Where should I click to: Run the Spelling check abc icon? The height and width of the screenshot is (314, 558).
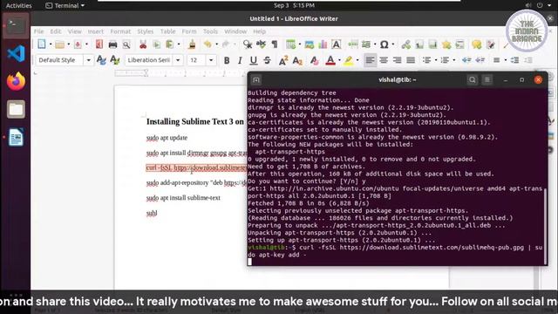(x=261, y=44)
